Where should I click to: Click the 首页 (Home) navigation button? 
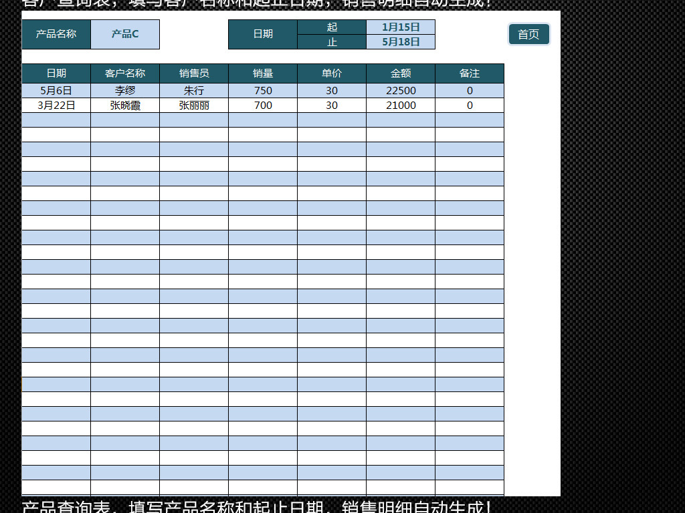[x=528, y=34]
